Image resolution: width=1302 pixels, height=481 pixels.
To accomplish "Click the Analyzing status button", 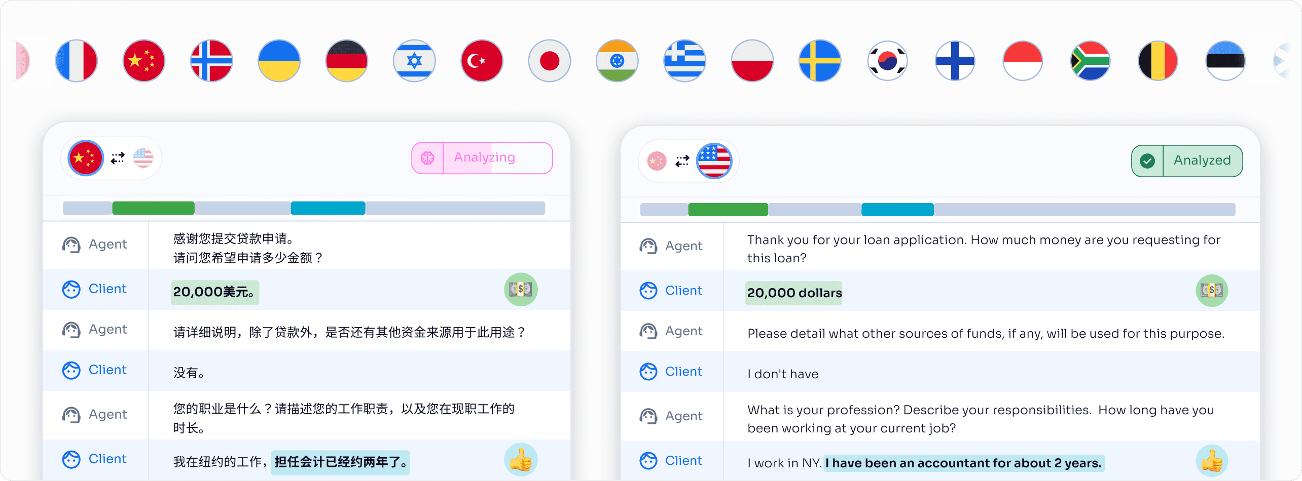I will (482, 158).
